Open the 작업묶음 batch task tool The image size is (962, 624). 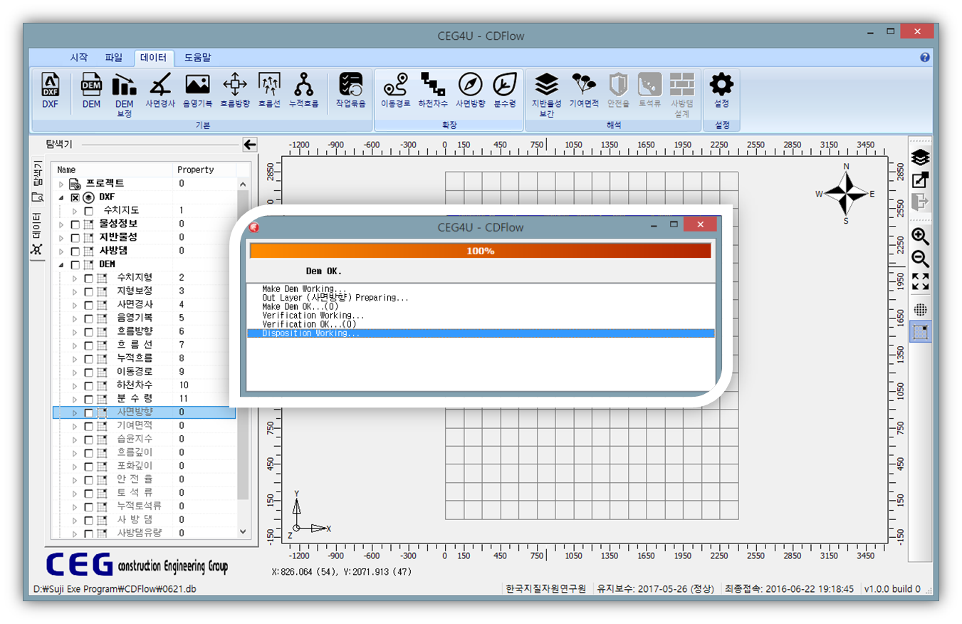350,90
